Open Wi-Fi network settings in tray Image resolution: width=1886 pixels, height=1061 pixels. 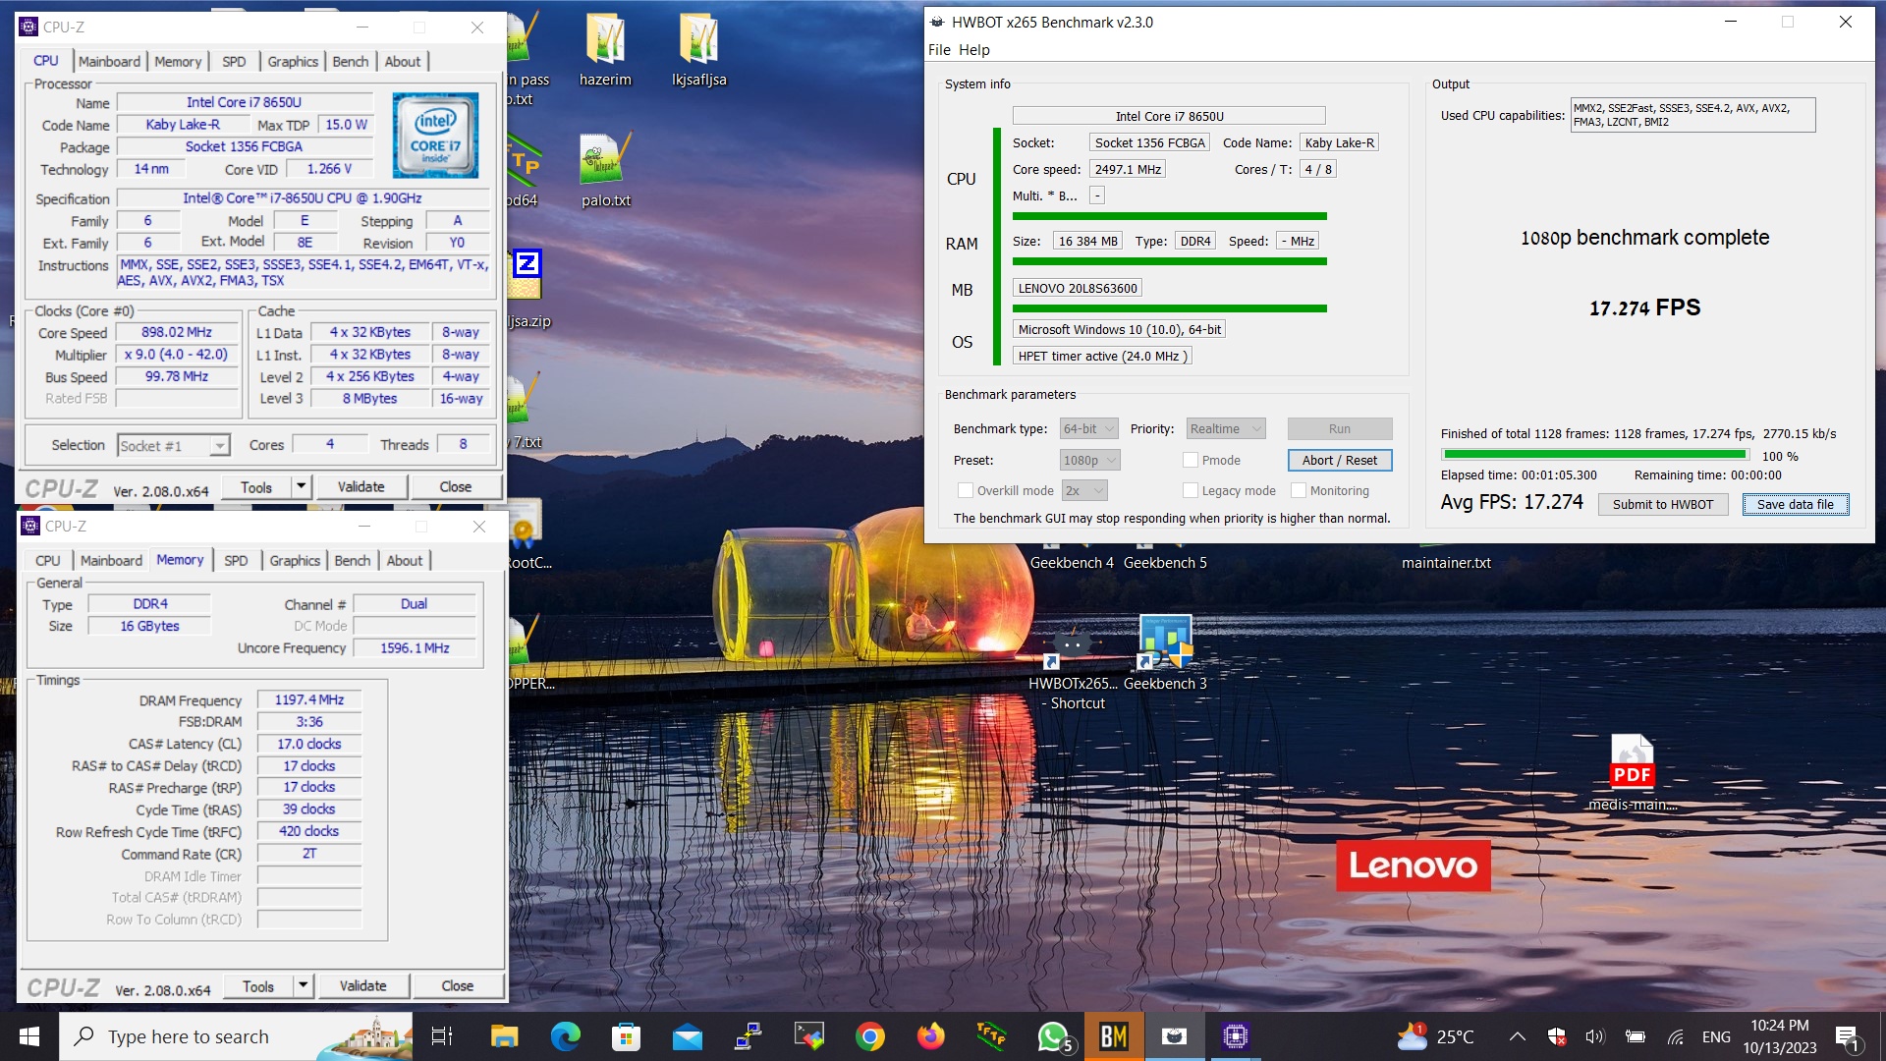coord(1676,1036)
